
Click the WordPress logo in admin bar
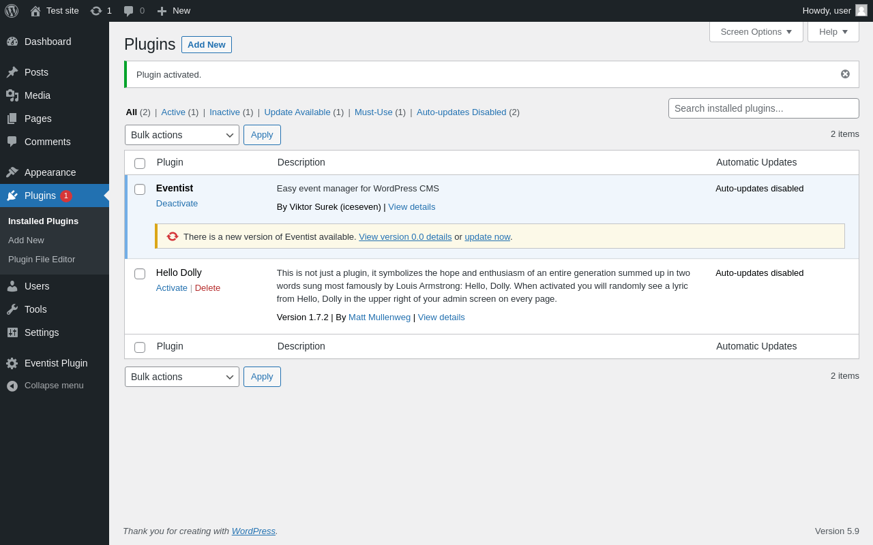point(12,11)
